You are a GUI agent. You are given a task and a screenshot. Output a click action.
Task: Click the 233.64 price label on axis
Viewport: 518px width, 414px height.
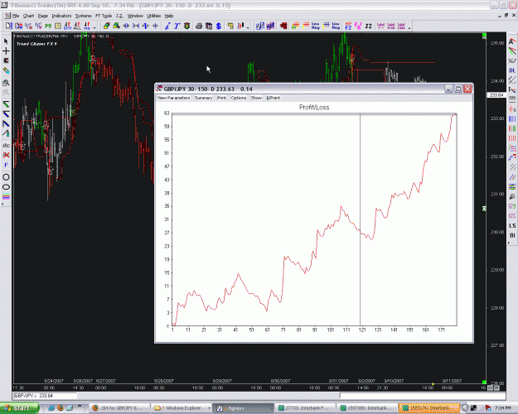click(496, 95)
